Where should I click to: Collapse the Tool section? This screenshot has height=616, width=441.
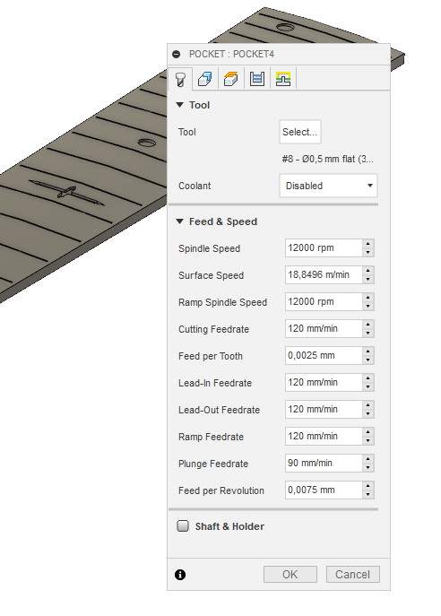pos(180,105)
